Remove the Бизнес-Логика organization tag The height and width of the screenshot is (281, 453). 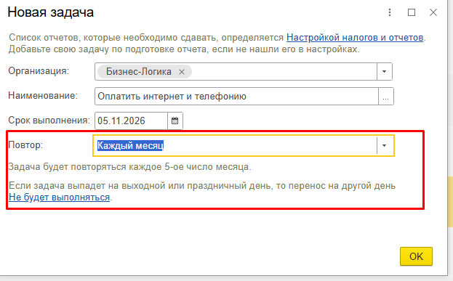click(x=182, y=72)
